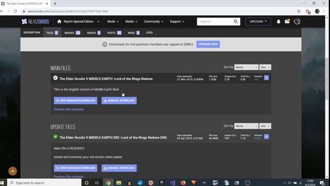Open Cortana circle on the taskbar

(x=86, y=182)
